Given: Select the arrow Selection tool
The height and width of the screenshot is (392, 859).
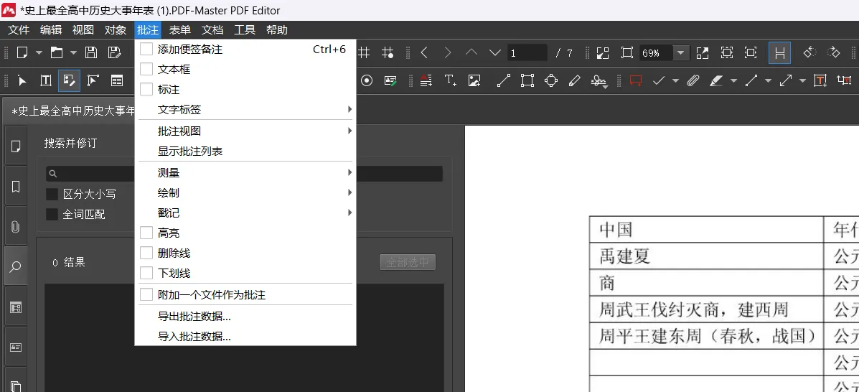Looking at the screenshot, I should [22, 80].
